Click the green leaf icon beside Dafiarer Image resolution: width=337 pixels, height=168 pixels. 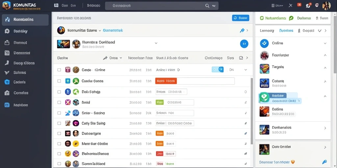click(291, 18)
